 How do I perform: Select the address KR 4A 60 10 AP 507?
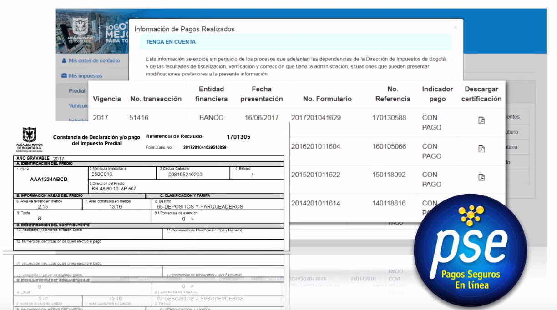pos(114,188)
